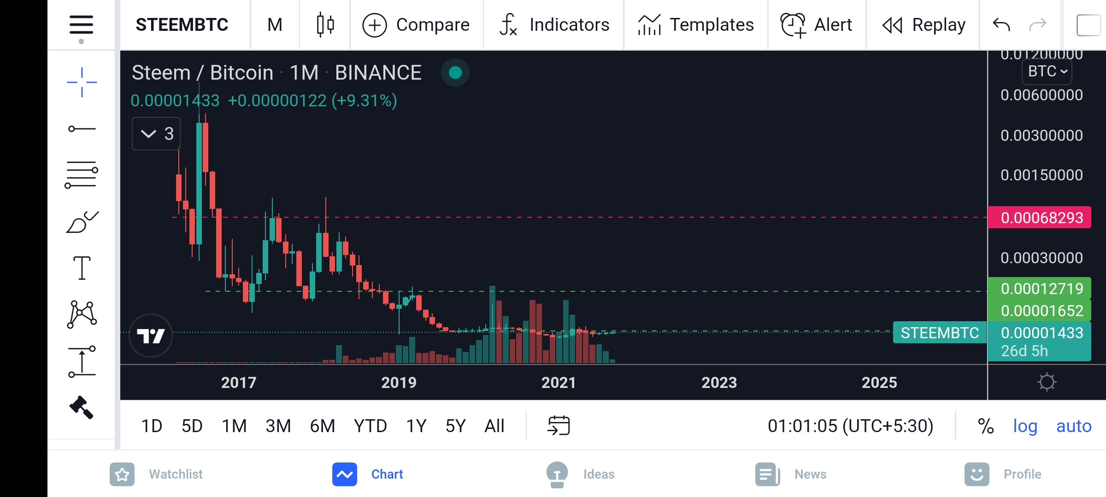Viewport: 1106px width, 497px height.
Task: Open the hamburger menu
Action: 81,25
